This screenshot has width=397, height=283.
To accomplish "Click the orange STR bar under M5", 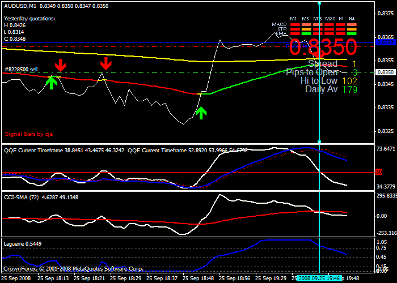I will click(306, 29).
